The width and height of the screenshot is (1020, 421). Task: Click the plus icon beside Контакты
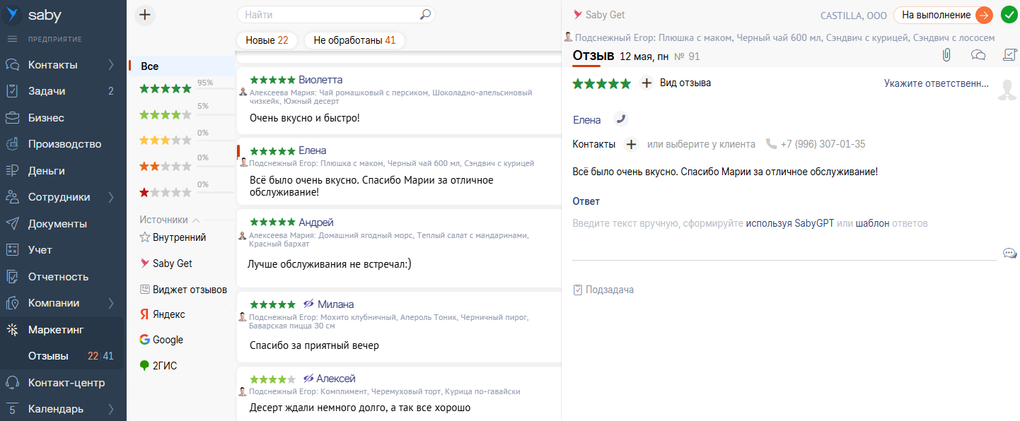coord(631,144)
